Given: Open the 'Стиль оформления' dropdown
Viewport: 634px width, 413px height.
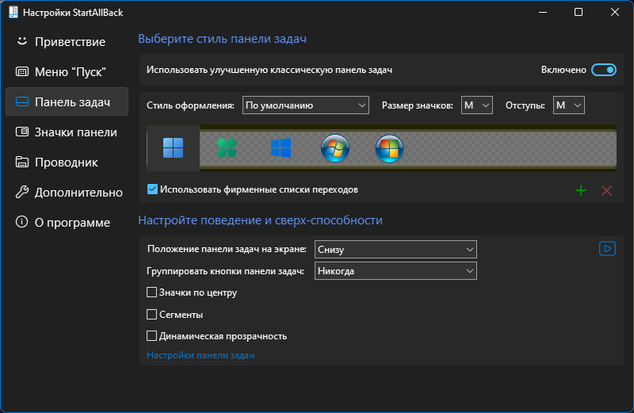Looking at the screenshot, I should point(306,105).
